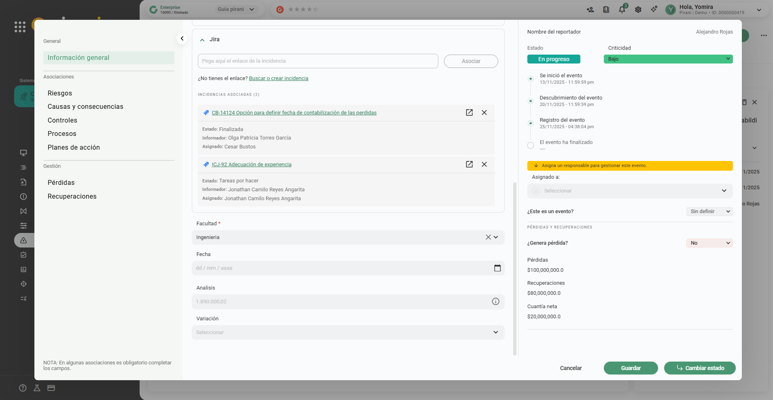The image size is (773, 400).
Task: Click the Guardar button
Action: click(x=631, y=368)
